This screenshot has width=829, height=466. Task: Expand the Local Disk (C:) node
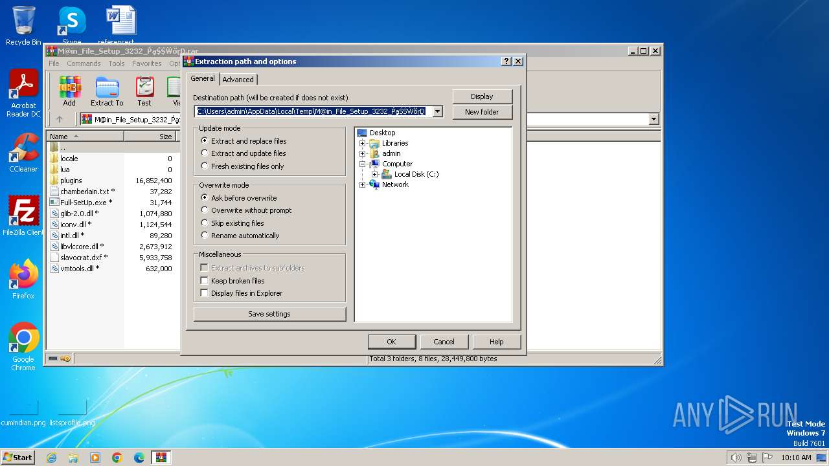coord(374,174)
